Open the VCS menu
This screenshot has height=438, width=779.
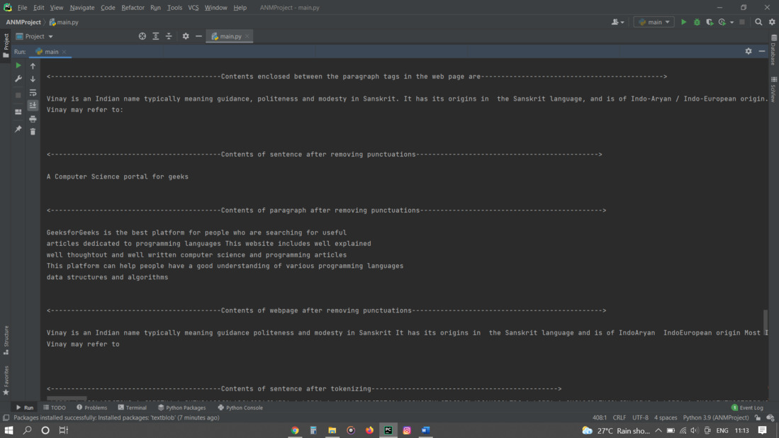pyautogui.click(x=194, y=8)
